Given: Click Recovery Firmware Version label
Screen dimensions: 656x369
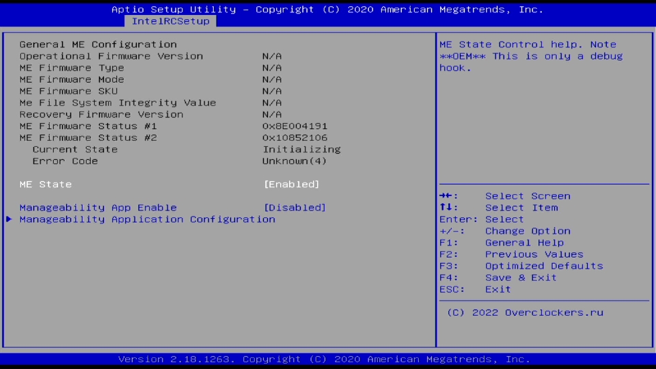Looking at the screenshot, I should [x=101, y=115].
